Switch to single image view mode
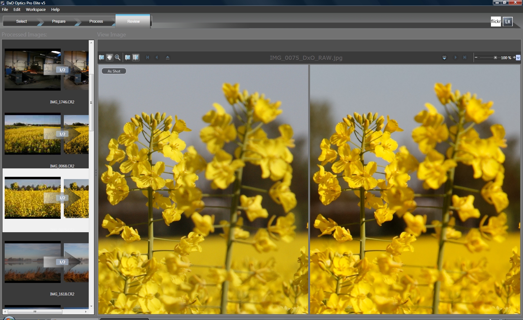The image size is (523, 320). [127, 57]
